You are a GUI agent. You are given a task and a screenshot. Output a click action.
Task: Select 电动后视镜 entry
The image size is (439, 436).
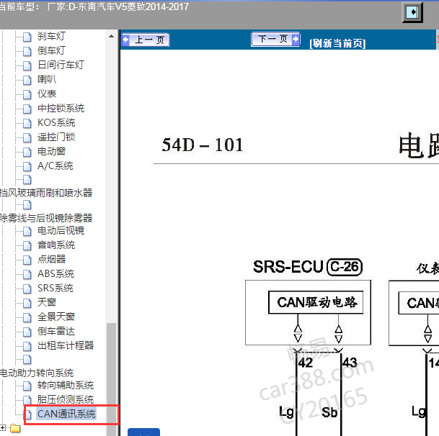pyautogui.click(x=61, y=230)
